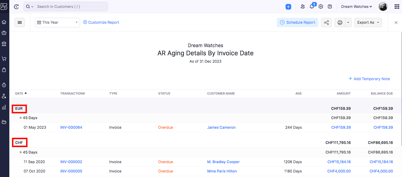402x177 pixels.
Task: Open Accountant icon in sidebar
Action: pos(4,96)
